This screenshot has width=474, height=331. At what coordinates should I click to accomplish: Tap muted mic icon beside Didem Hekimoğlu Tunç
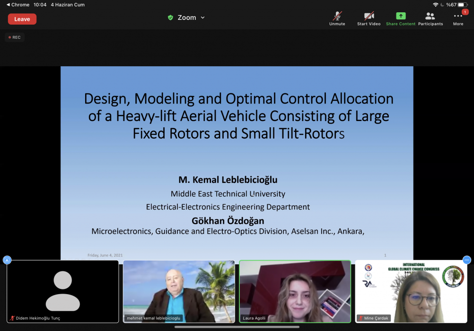point(12,318)
